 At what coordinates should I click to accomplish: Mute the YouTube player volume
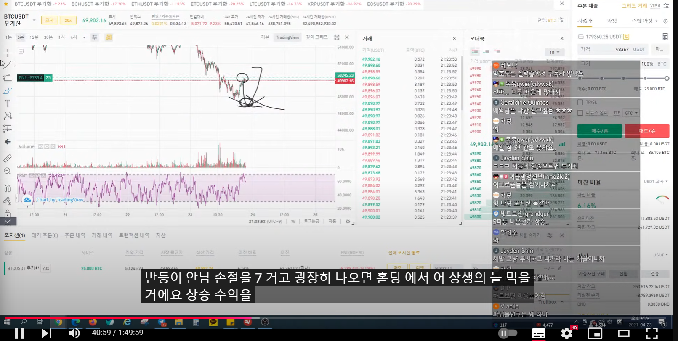click(74, 333)
